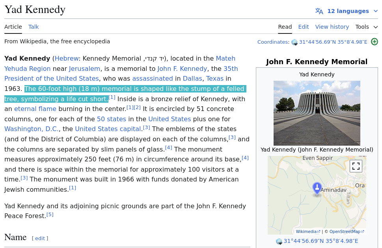Click the globe icon beside top coordinates
382x248 pixels.
294,42
